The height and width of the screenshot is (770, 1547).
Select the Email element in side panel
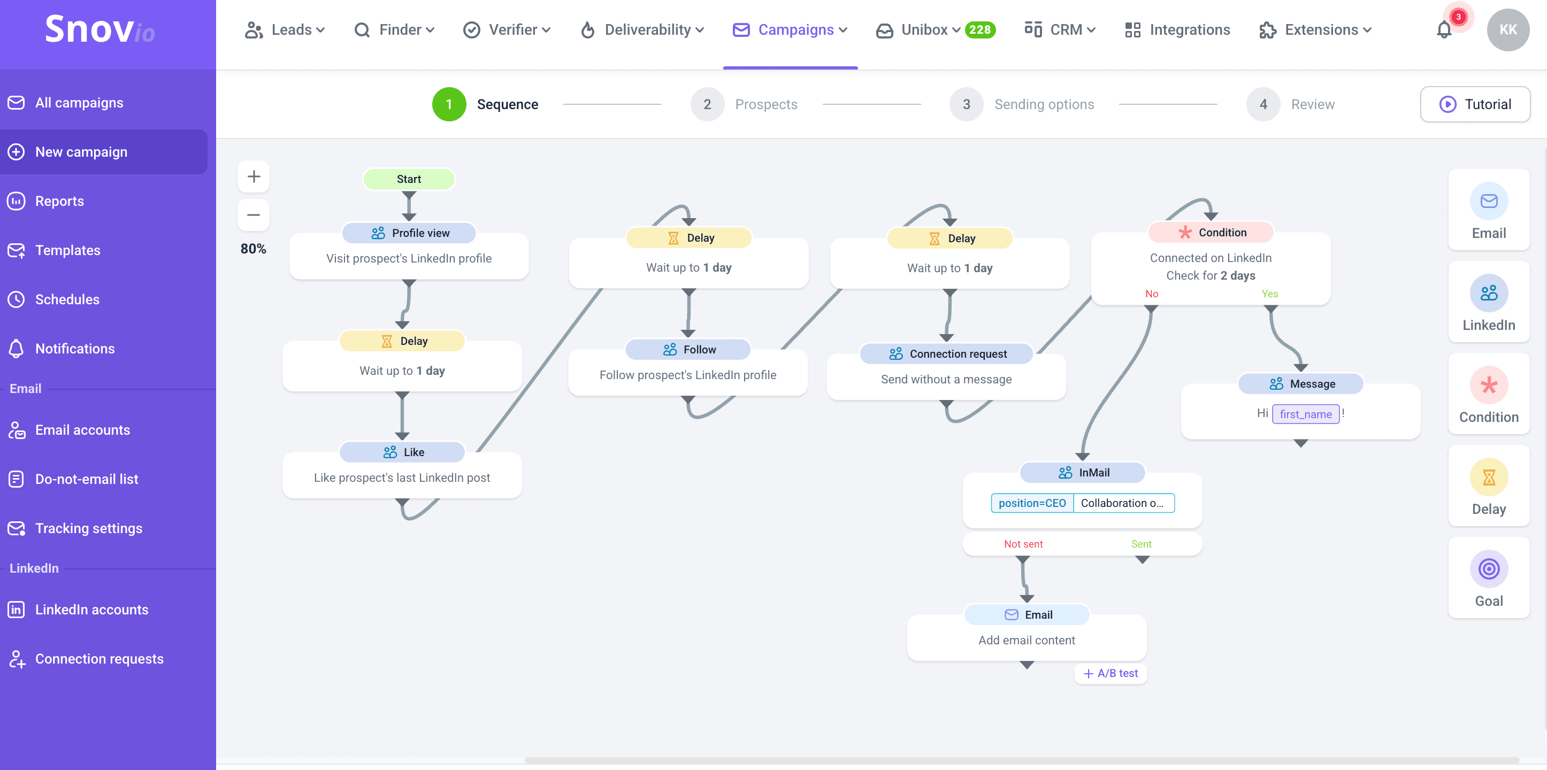click(x=1488, y=210)
